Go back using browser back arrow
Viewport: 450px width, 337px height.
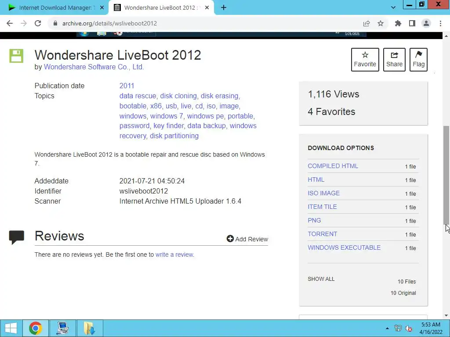10,23
